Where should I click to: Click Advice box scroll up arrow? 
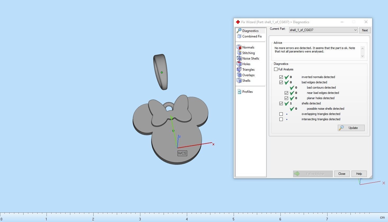362,48
